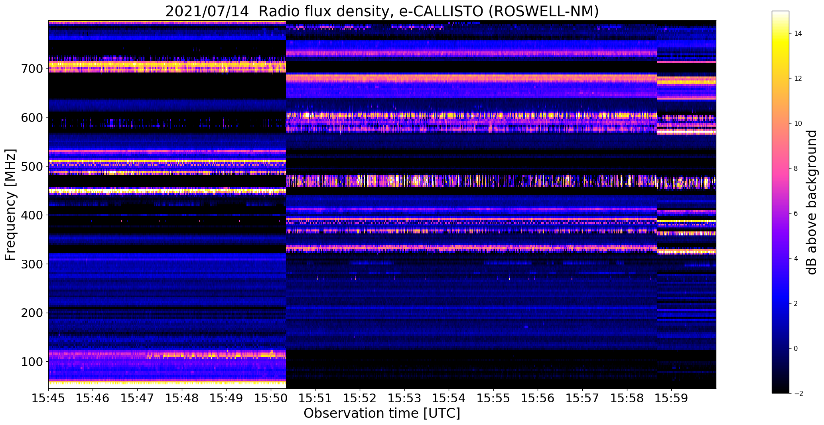Click the 'dB above background' colorbar label
Viewport: 824px width, 425px height.
812,202
